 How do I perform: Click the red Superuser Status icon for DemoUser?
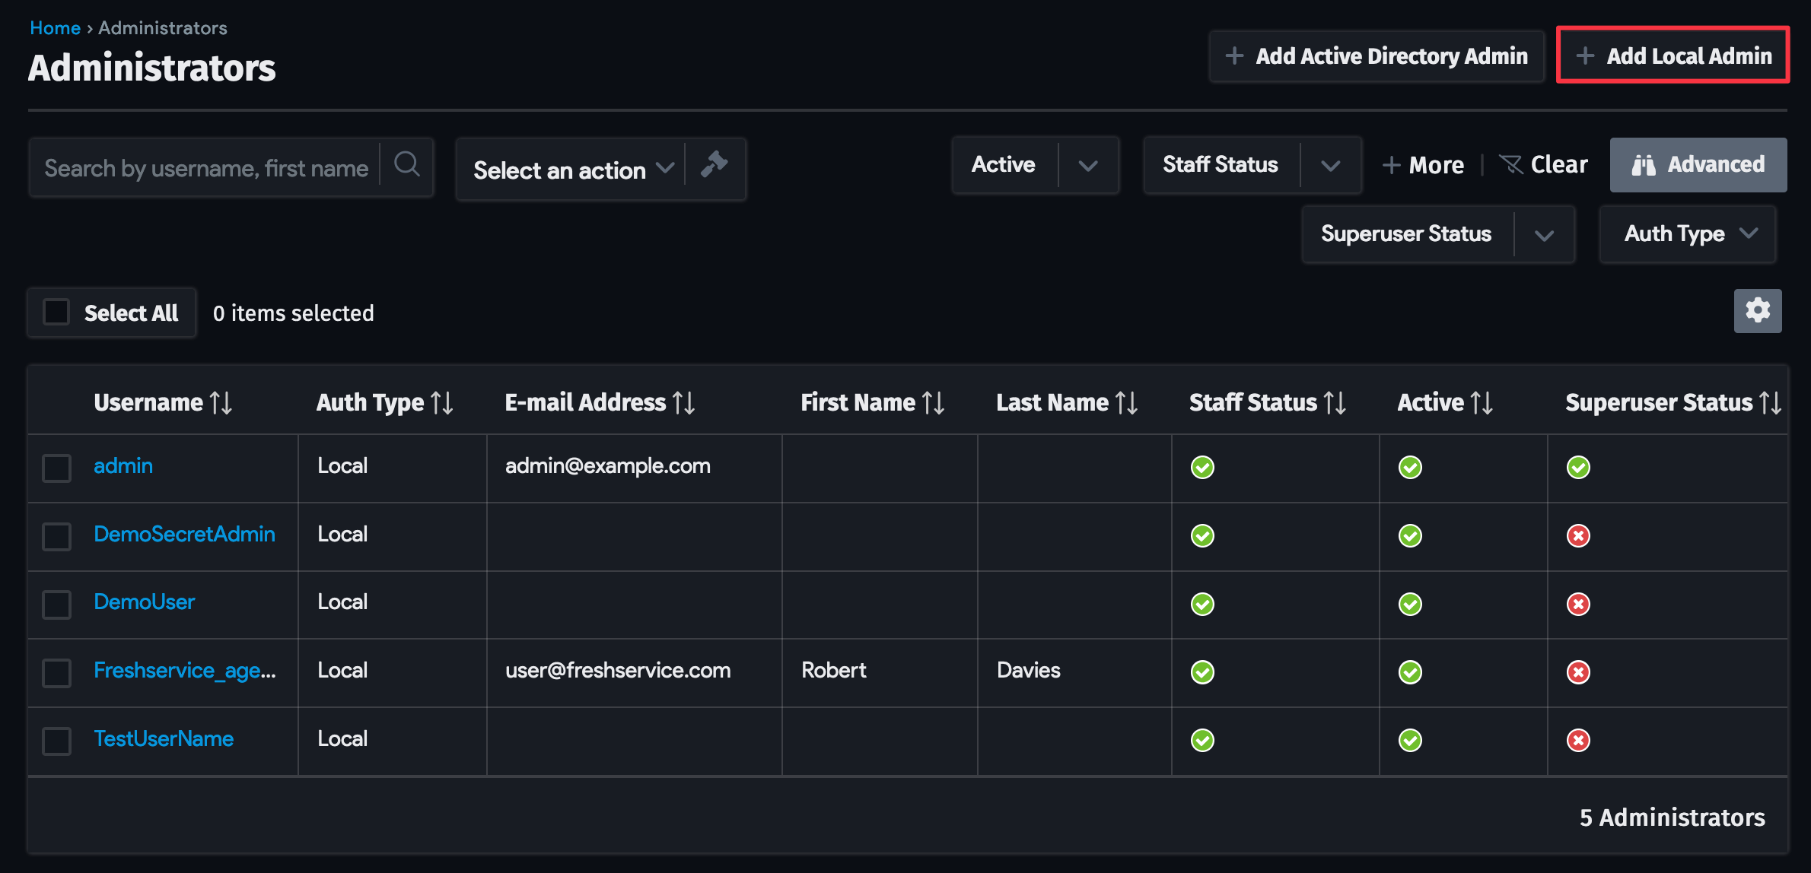pos(1579,604)
